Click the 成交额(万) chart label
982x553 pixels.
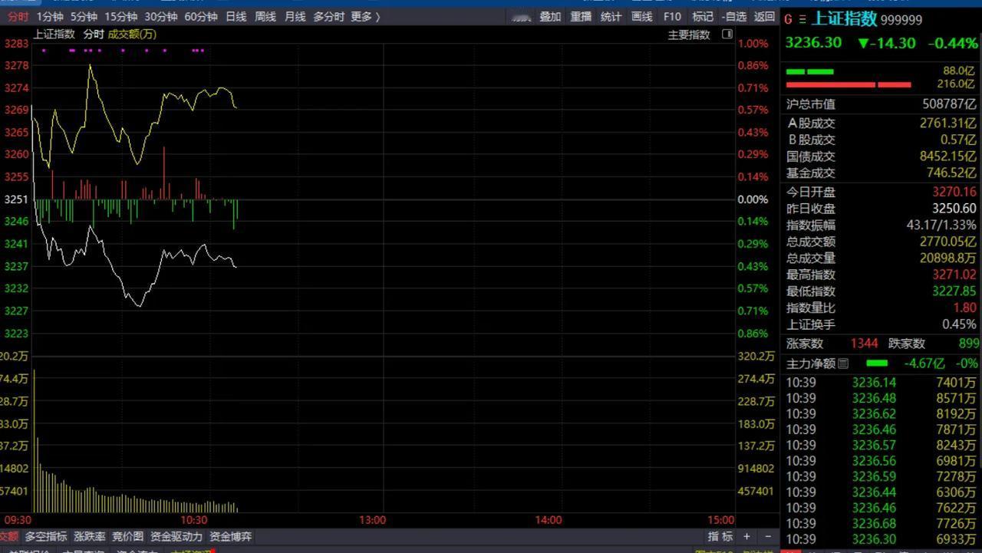132,34
